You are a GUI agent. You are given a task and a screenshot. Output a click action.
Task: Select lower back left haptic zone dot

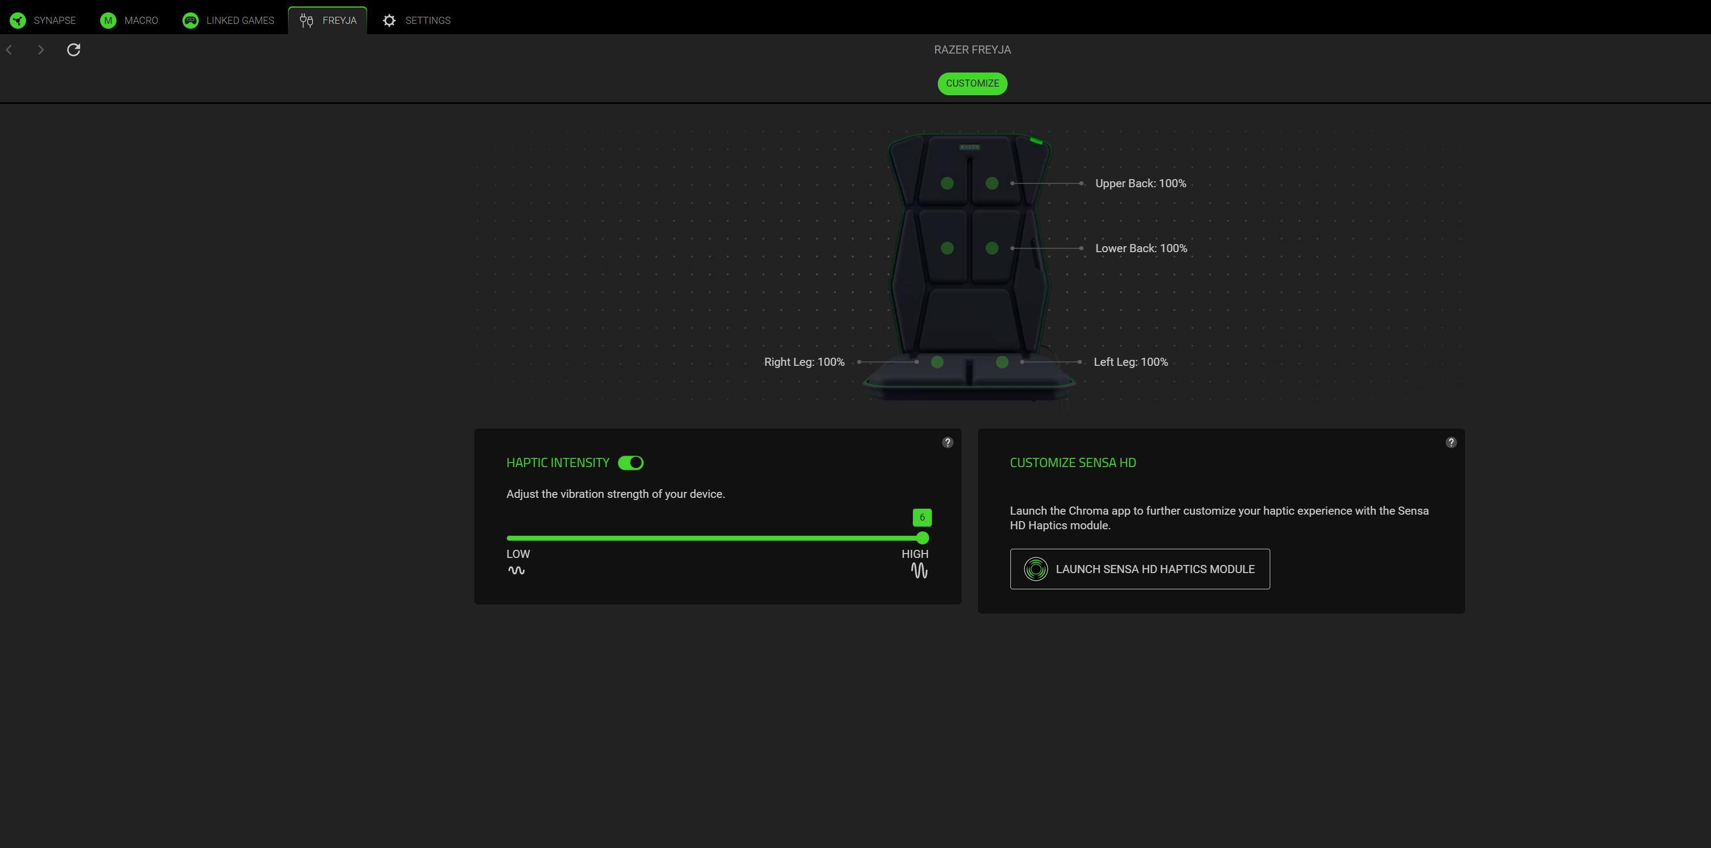[947, 248]
